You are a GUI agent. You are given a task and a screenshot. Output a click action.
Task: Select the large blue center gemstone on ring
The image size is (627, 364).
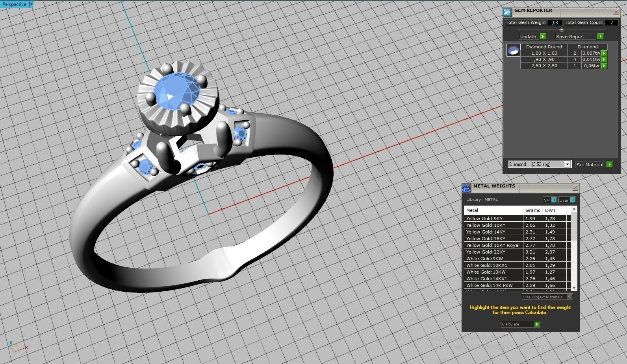[176, 91]
